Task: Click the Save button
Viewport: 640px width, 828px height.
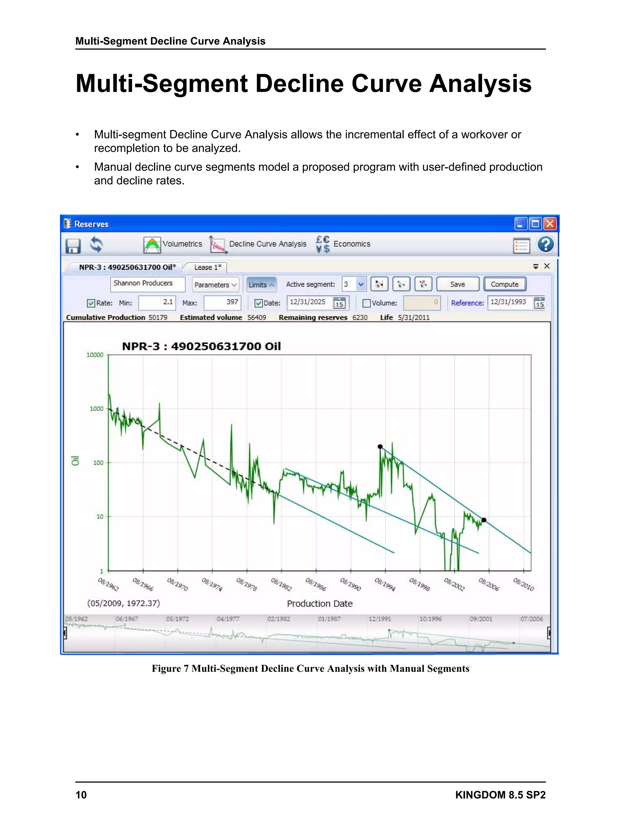Action: pos(457,284)
